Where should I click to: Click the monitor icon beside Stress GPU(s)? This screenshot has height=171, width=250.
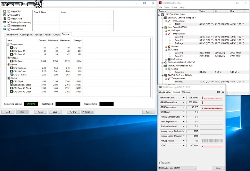[5, 29]
